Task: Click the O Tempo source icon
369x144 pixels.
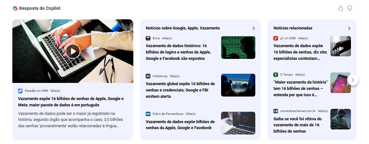Action: 276,75
